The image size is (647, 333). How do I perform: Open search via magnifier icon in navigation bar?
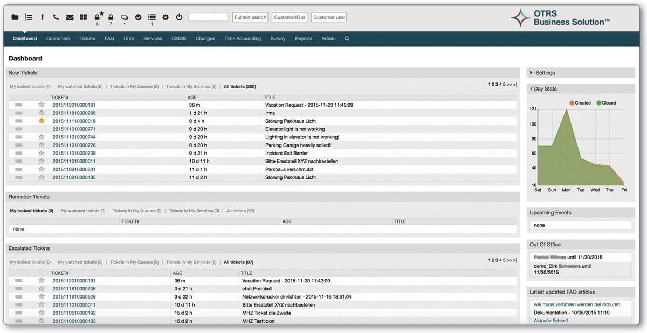point(347,39)
